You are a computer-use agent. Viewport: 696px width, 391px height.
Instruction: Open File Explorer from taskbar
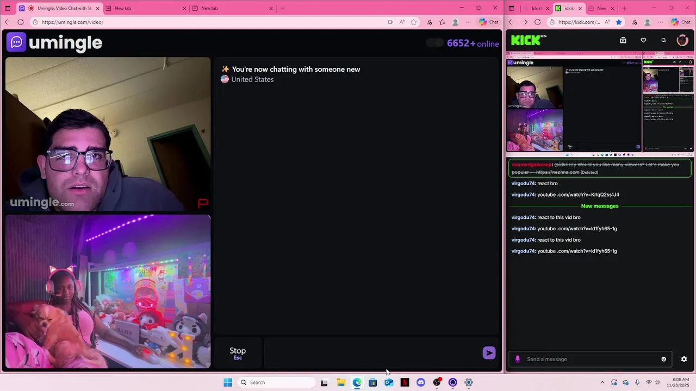[341, 382]
